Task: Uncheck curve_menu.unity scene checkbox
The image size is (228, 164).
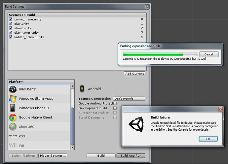Action: click(11, 19)
